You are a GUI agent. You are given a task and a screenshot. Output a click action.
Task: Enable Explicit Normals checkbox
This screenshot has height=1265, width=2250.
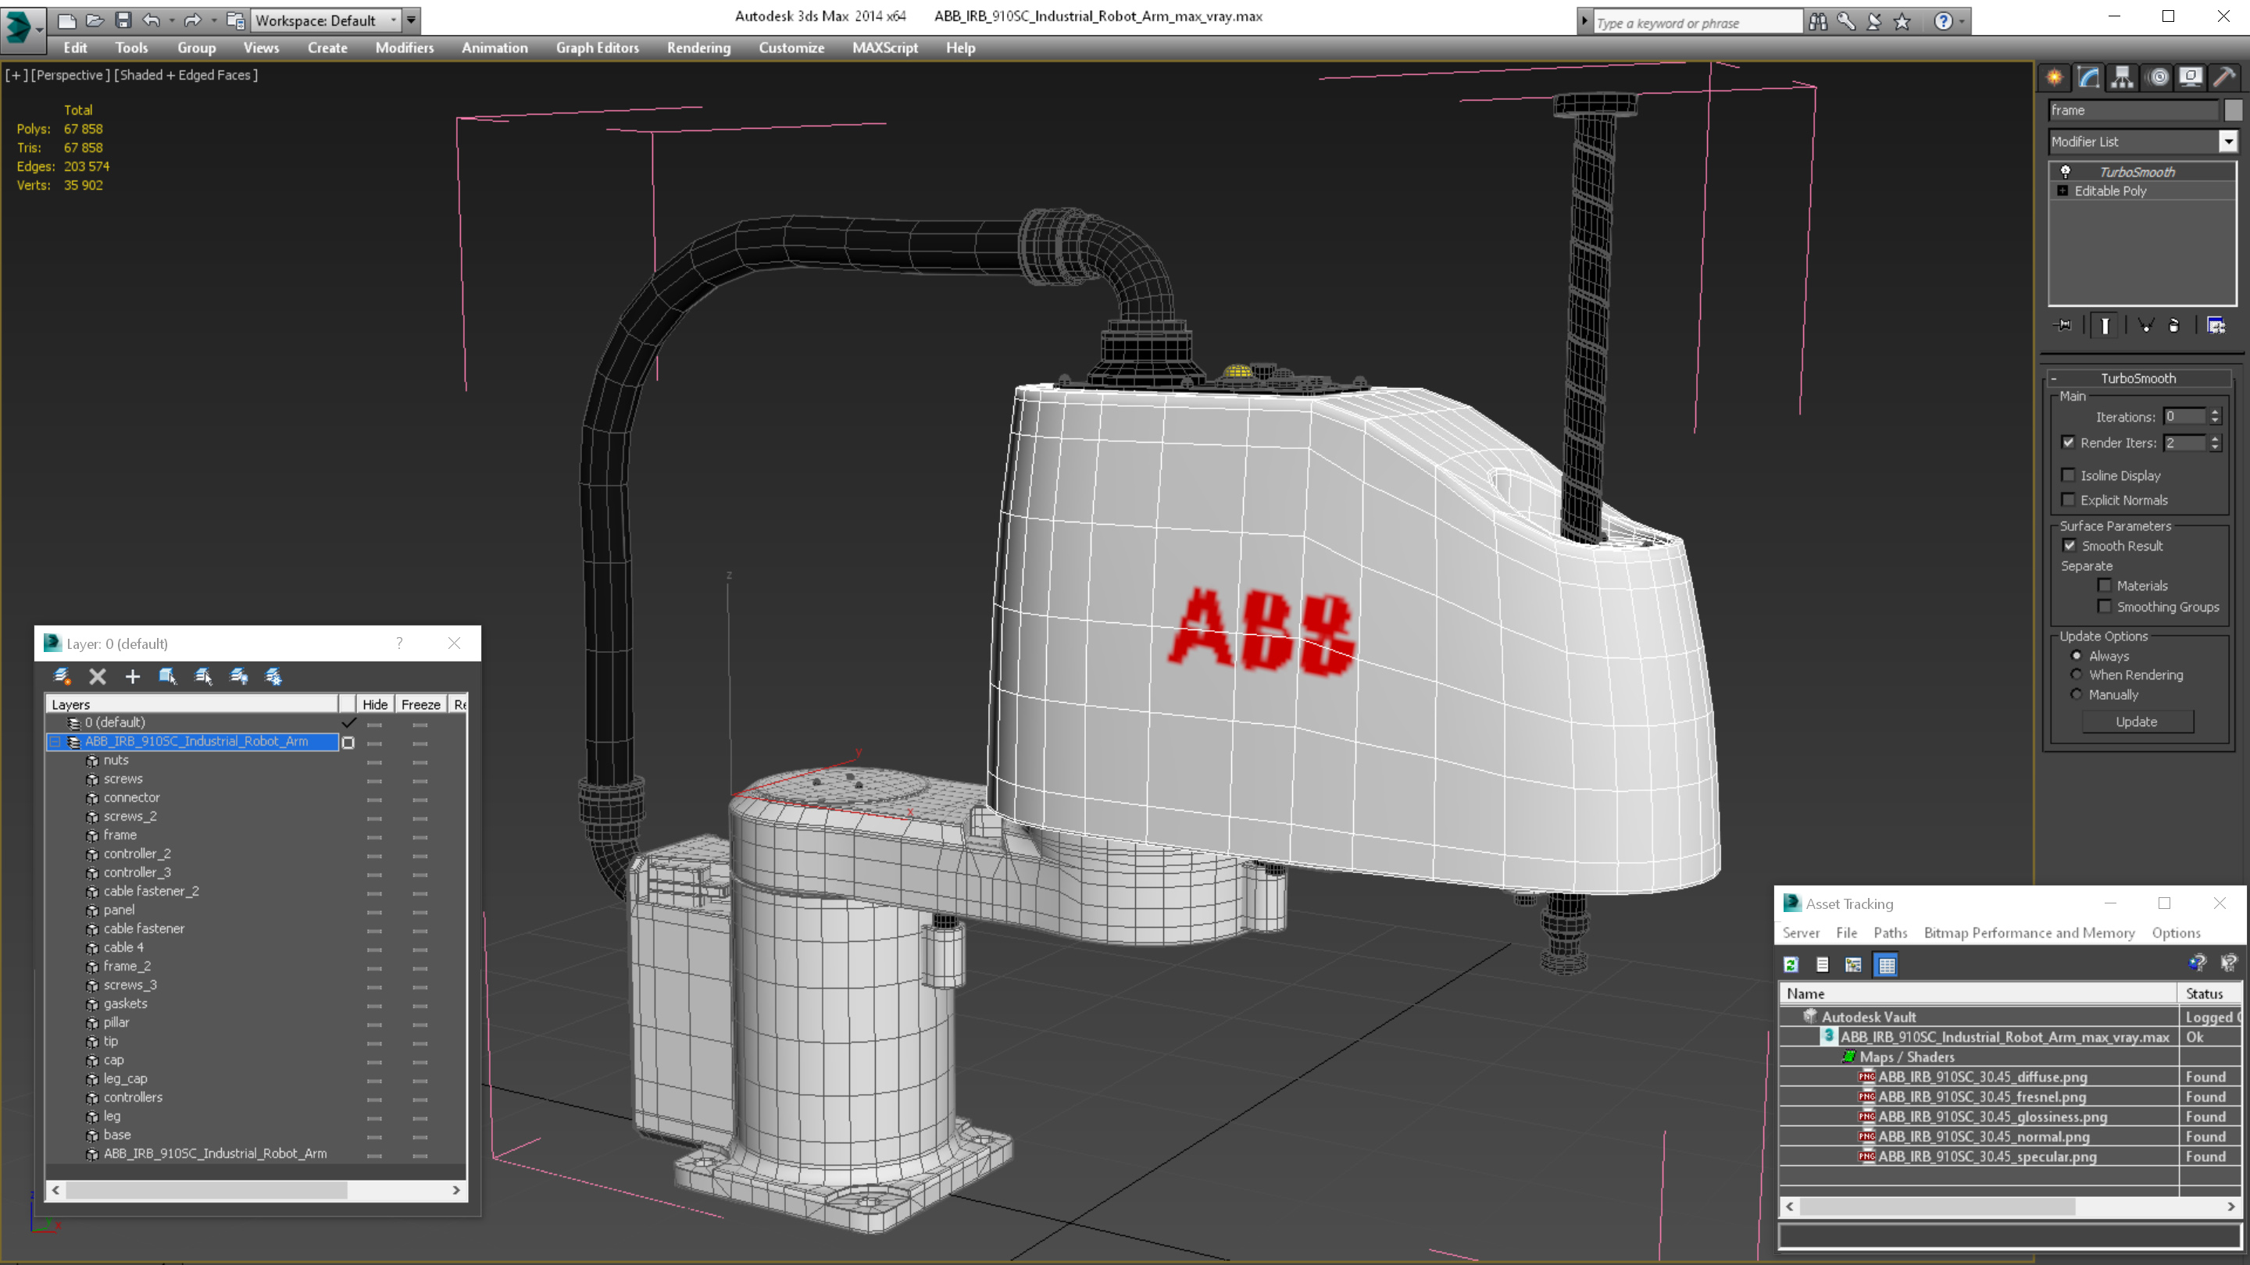2068,500
